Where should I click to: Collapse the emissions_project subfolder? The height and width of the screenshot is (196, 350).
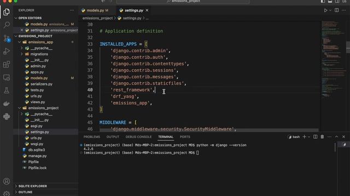(x=20, y=108)
